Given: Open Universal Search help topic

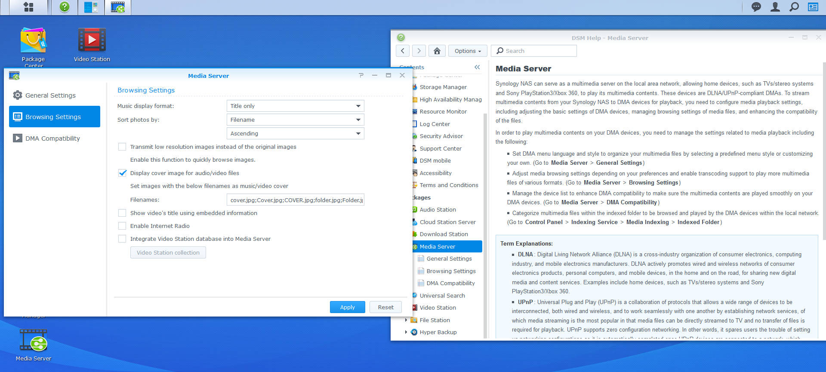Looking at the screenshot, I should coord(442,295).
